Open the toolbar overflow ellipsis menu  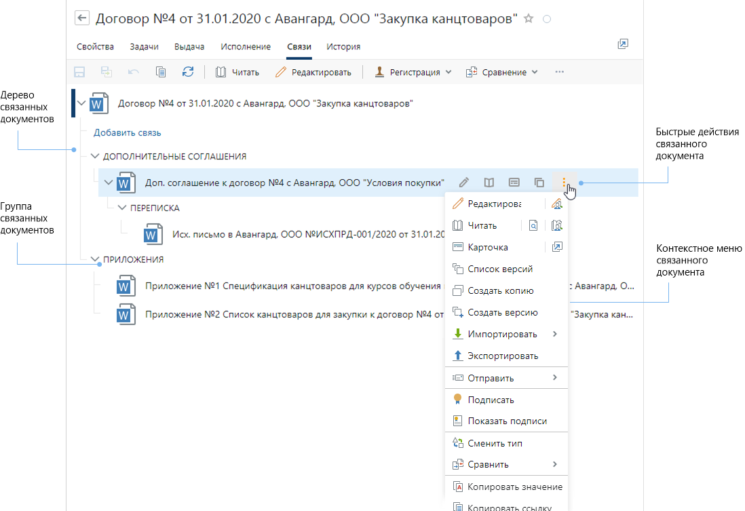tap(560, 72)
